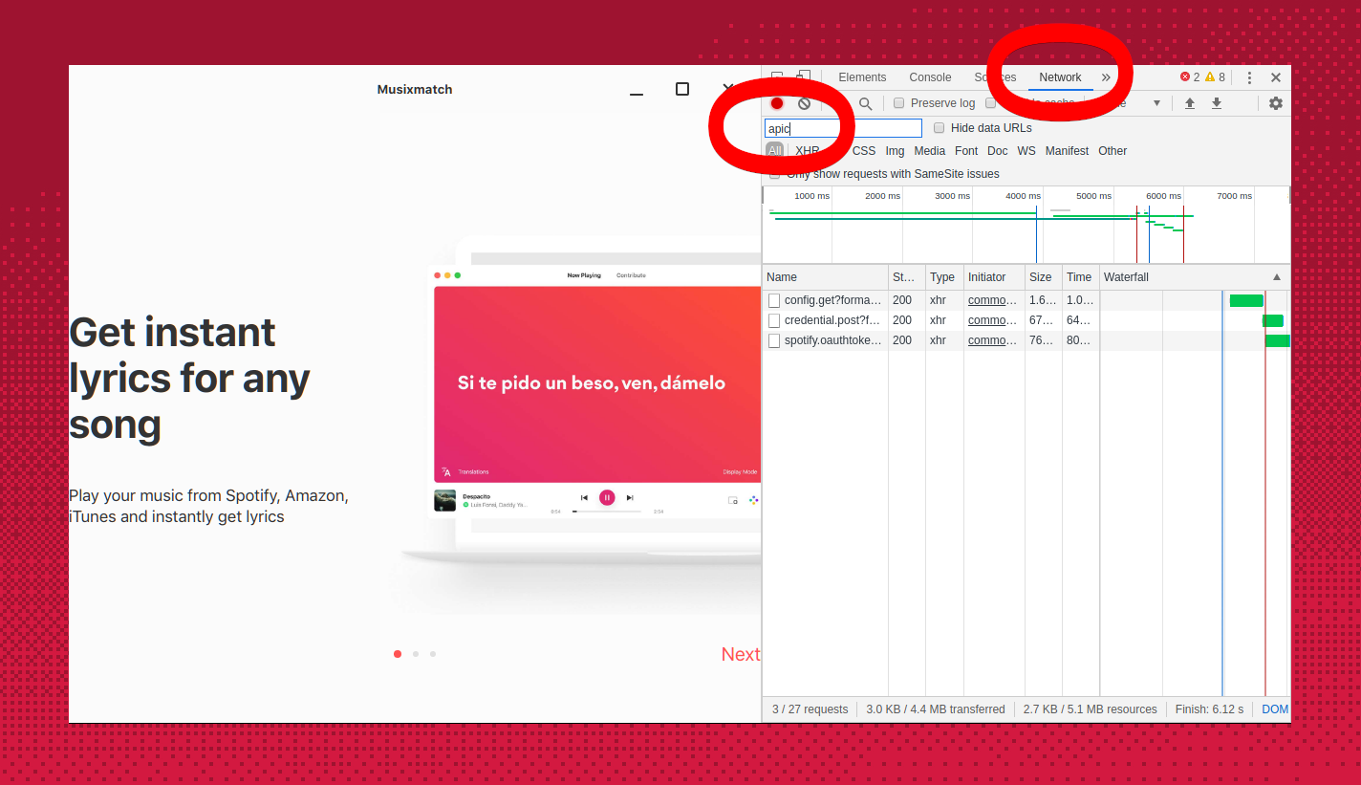
Task: Click the red record network log button
Action: tap(777, 103)
